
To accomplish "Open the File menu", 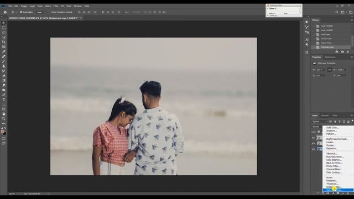I will pyautogui.click(x=10, y=6).
